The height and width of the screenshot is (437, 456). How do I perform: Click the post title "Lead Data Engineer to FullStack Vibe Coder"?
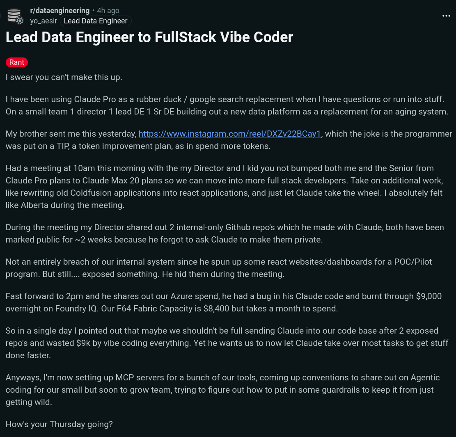click(149, 37)
